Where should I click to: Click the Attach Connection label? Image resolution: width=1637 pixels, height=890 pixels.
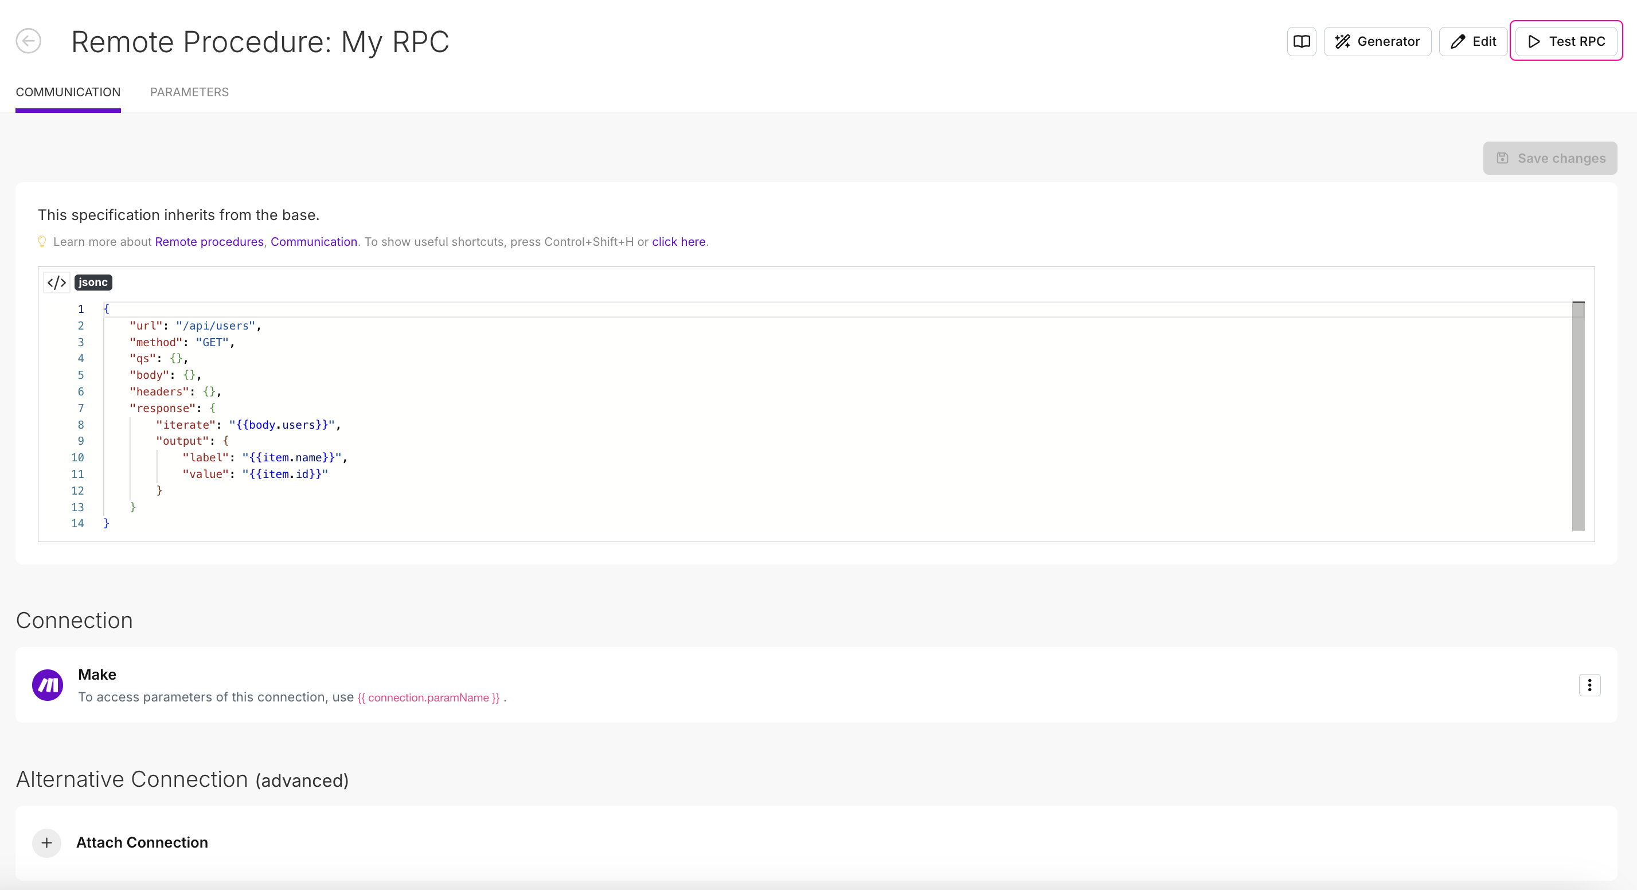point(142,842)
